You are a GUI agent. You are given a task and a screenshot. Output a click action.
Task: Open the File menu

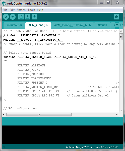(x=5, y=10)
